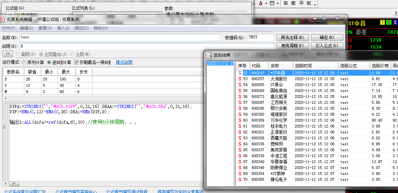Click maximum value 40 for parameter S
The image size is (398, 193).
coord(67,85)
